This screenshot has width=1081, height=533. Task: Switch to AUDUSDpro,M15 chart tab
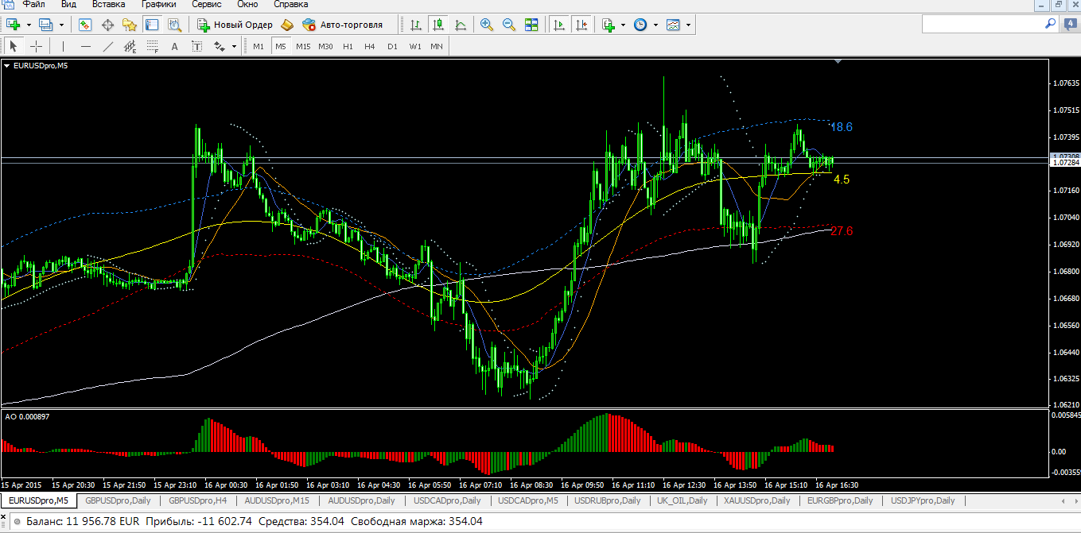[277, 501]
